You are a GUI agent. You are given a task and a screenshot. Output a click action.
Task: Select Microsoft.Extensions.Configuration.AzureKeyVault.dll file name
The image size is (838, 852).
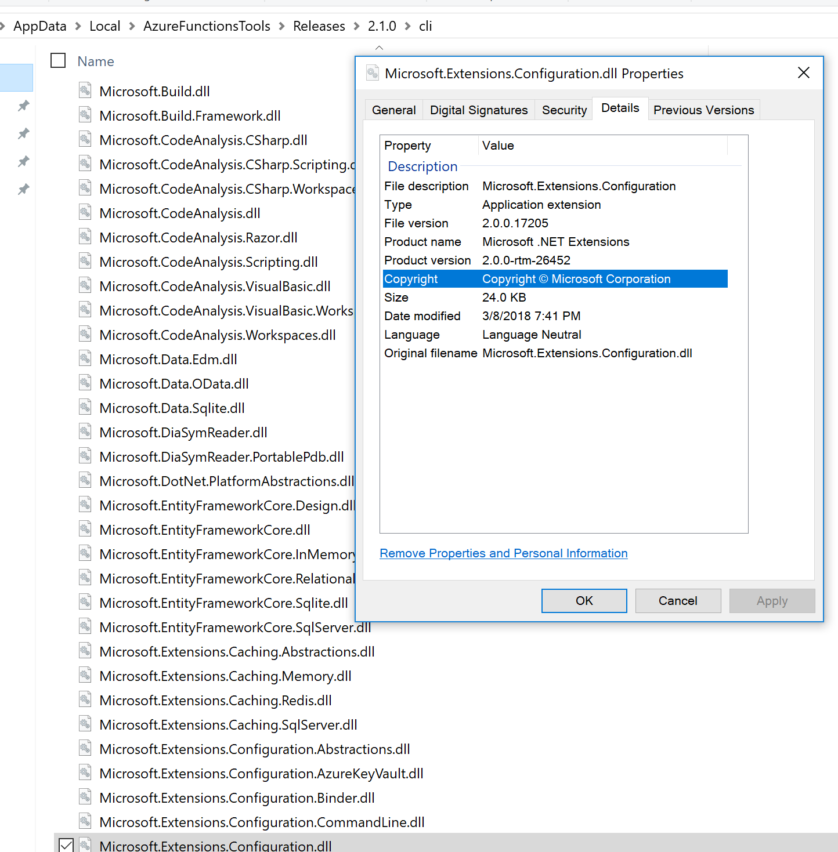tap(261, 773)
